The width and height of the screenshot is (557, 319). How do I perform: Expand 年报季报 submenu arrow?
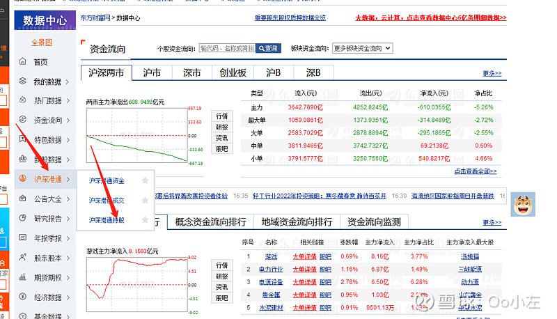[68, 238]
